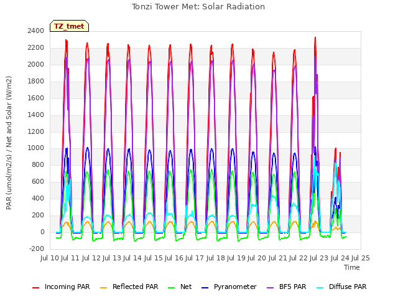This screenshot has height=299, width=398.
Task: Click the y-axis tick label 2000
Action: pos(36,64)
